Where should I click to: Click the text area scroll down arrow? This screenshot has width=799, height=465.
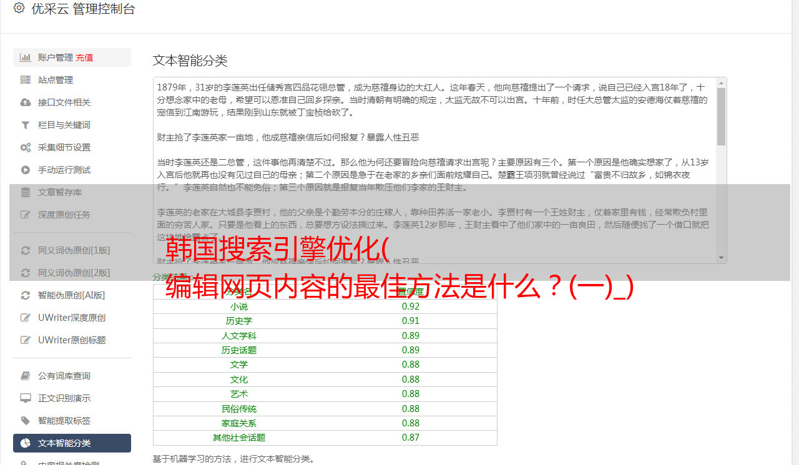pyautogui.click(x=721, y=258)
